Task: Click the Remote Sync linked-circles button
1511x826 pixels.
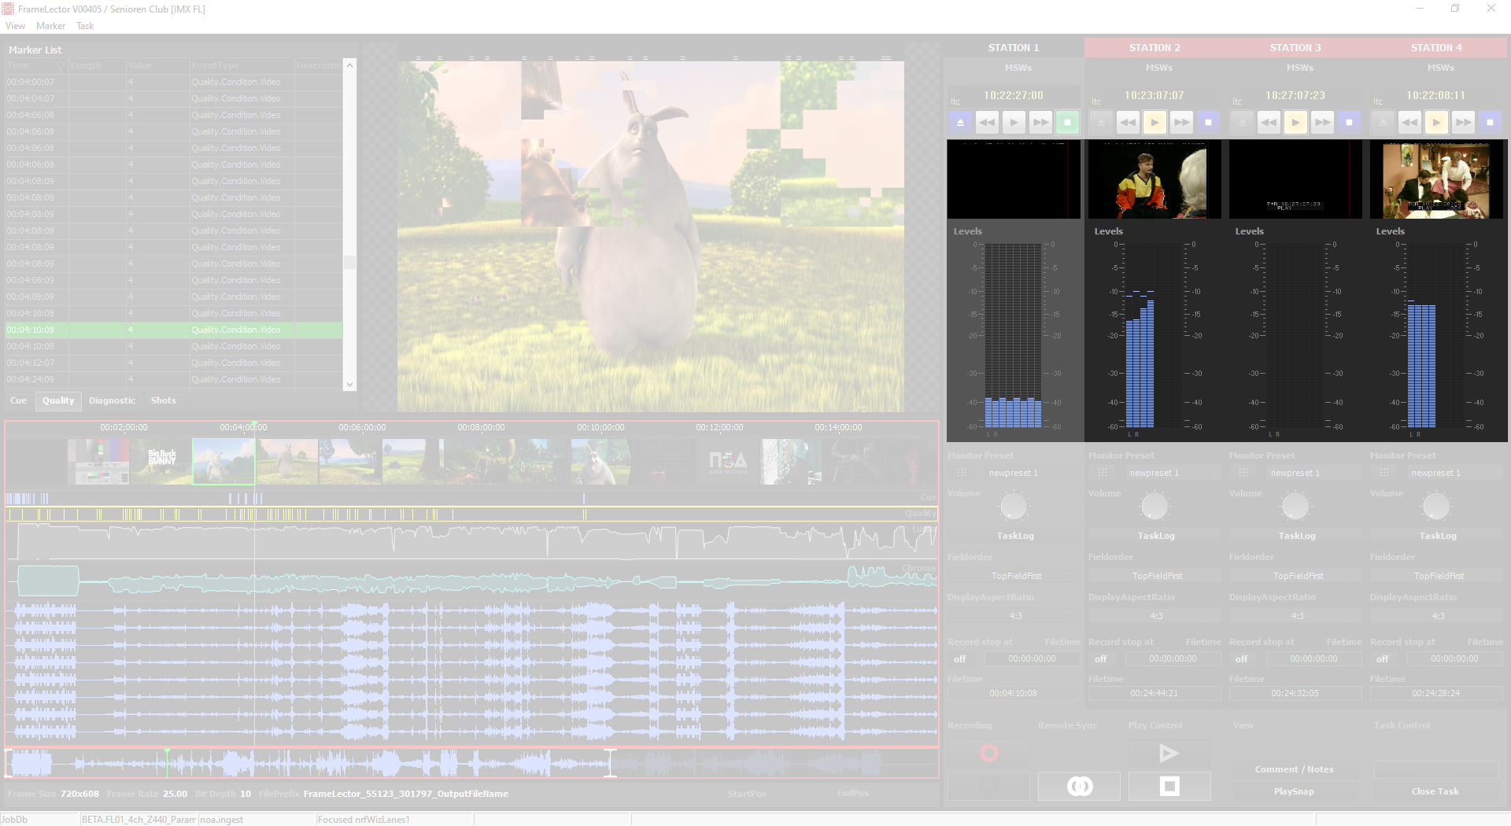Action: (1079, 786)
